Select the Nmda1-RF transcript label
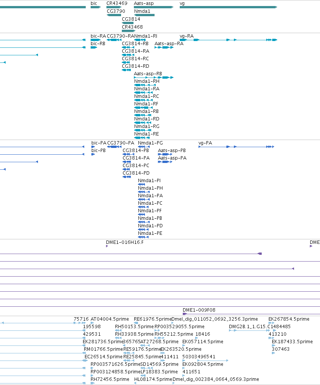The width and height of the screenshot is (320, 385). [x=146, y=103]
